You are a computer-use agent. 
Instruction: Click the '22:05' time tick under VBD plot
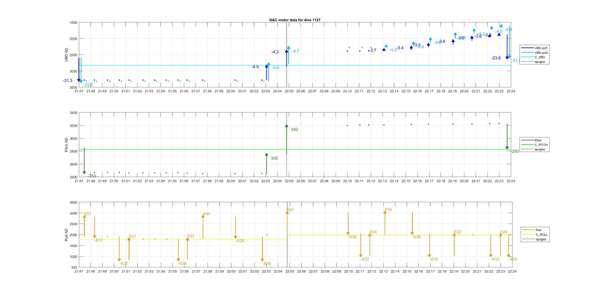click(289, 91)
